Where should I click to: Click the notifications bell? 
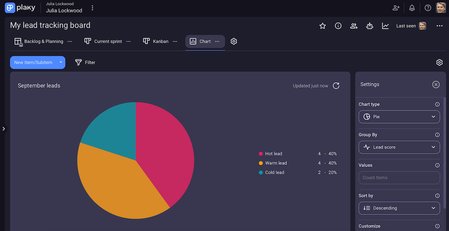click(412, 7)
